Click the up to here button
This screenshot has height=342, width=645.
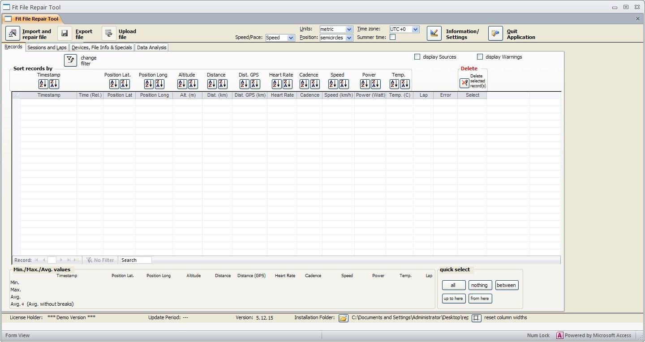pyautogui.click(x=453, y=299)
